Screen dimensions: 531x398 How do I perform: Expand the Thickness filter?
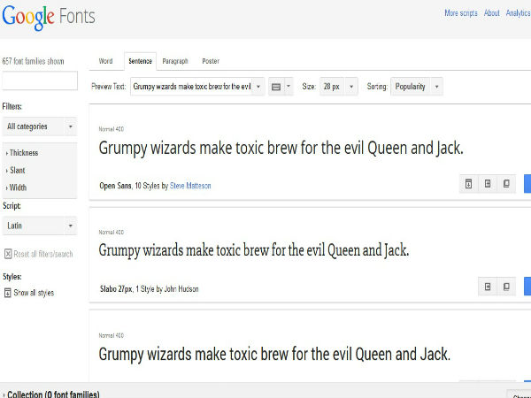(24, 153)
